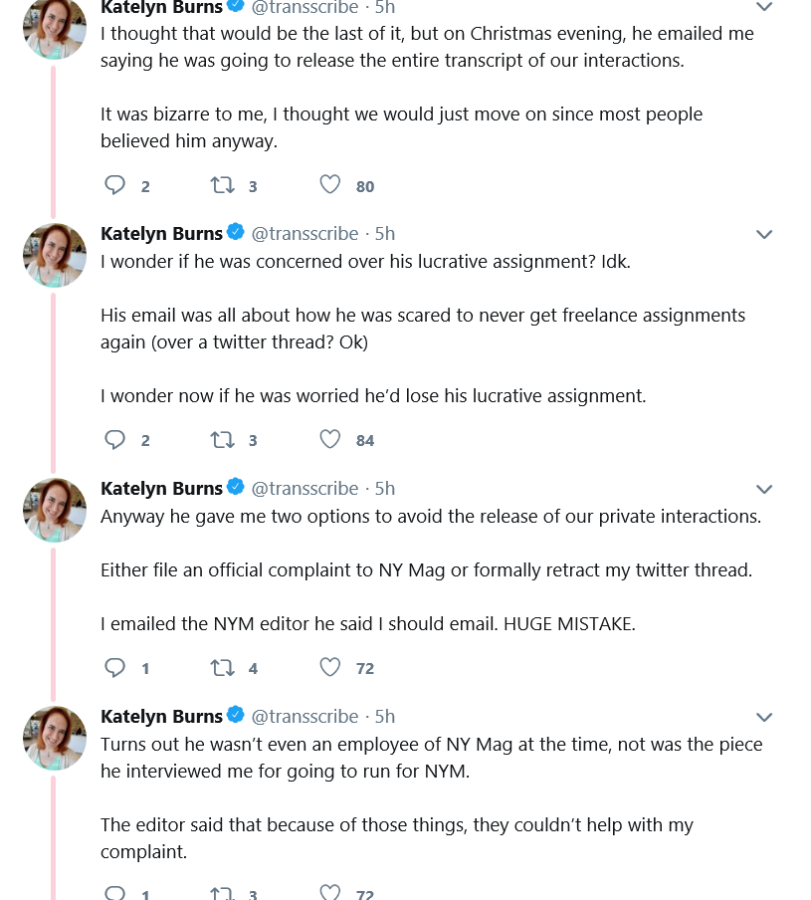Like the lucrative assignment tweet

click(329, 440)
